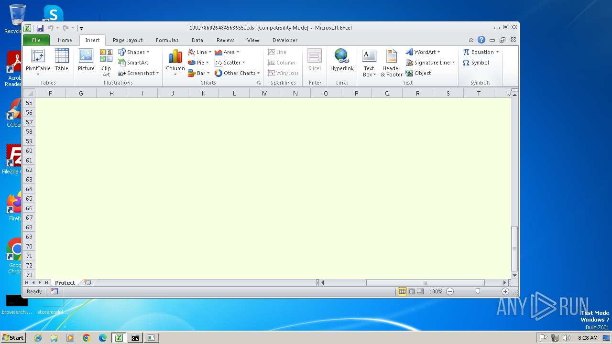Click the Win/Loss sparkline button
This screenshot has height=344, width=612.
[283, 73]
